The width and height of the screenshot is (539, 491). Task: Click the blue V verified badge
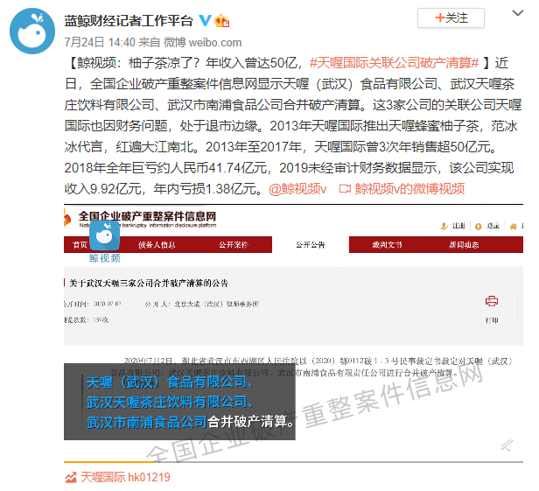click(x=206, y=20)
